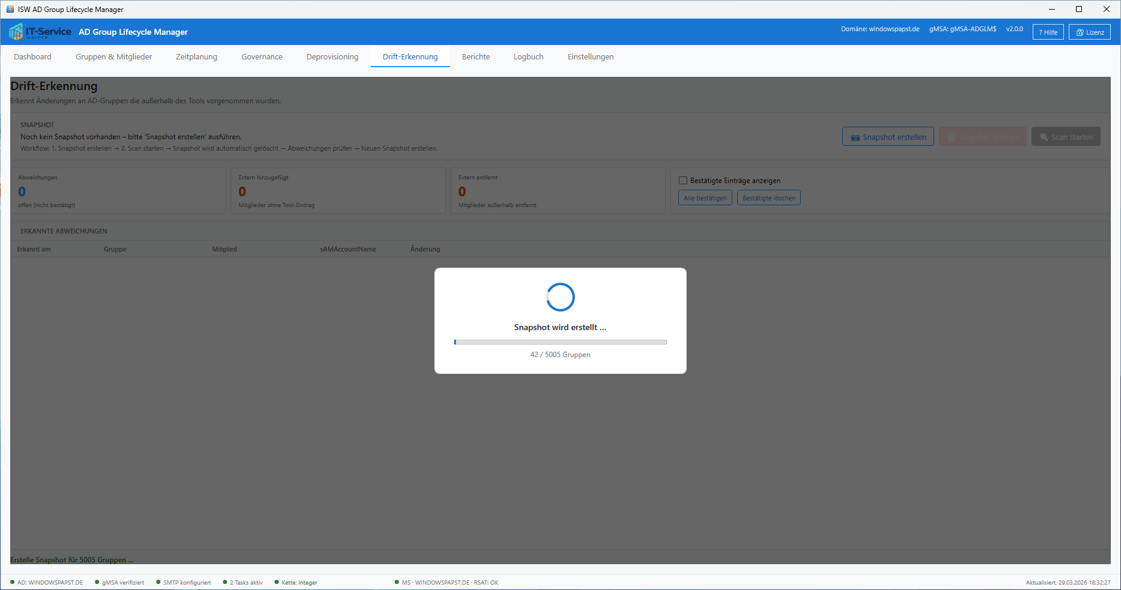Go to the Einstellungen tab

(x=590, y=57)
